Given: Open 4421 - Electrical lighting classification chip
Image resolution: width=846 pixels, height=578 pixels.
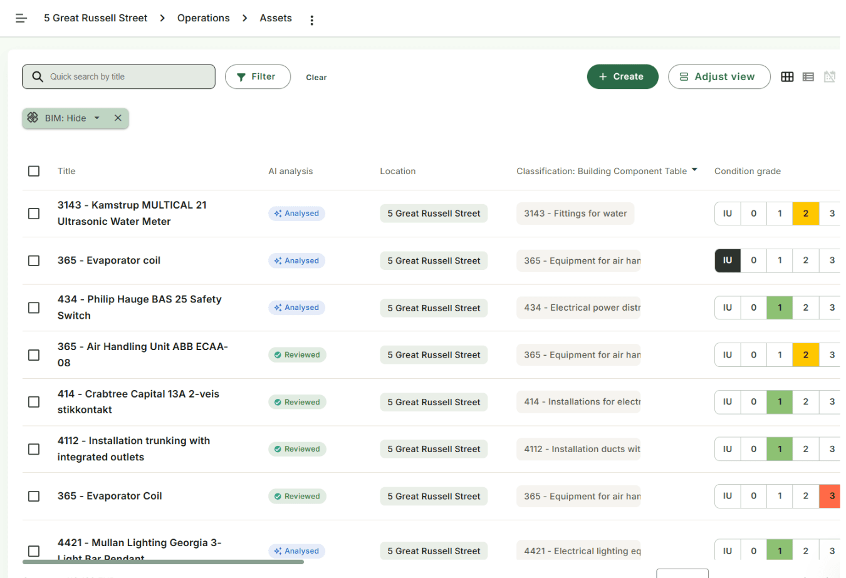Looking at the screenshot, I should coord(578,551).
